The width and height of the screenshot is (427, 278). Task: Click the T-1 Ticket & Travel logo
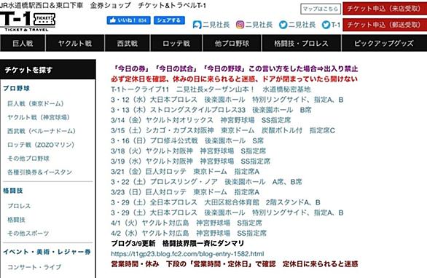point(28,22)
